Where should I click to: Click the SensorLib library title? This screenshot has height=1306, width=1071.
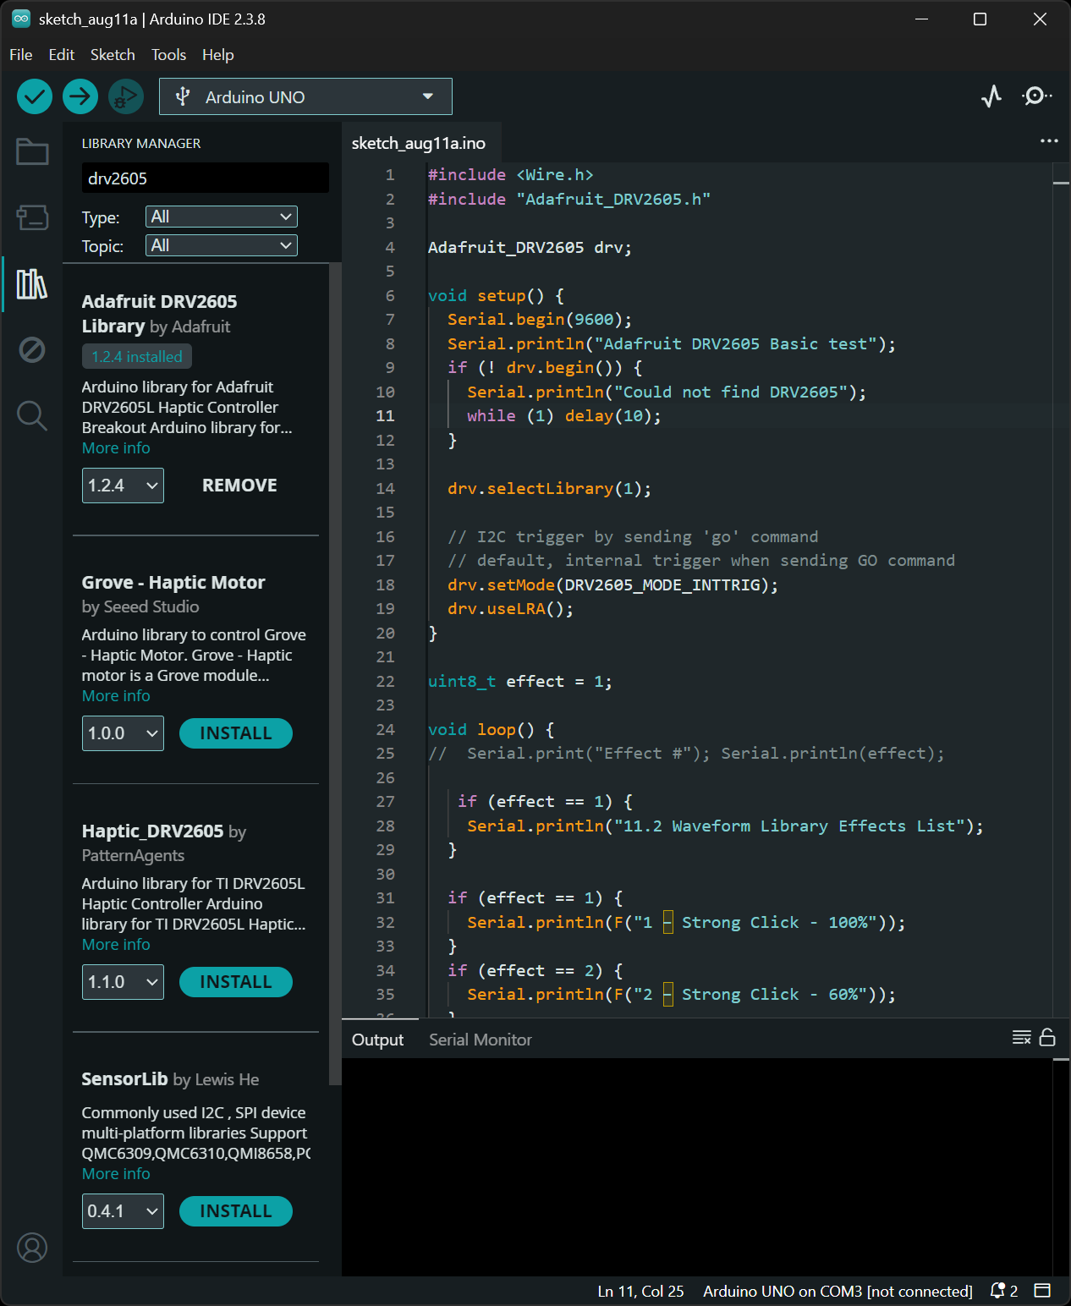pos(124,1079)
